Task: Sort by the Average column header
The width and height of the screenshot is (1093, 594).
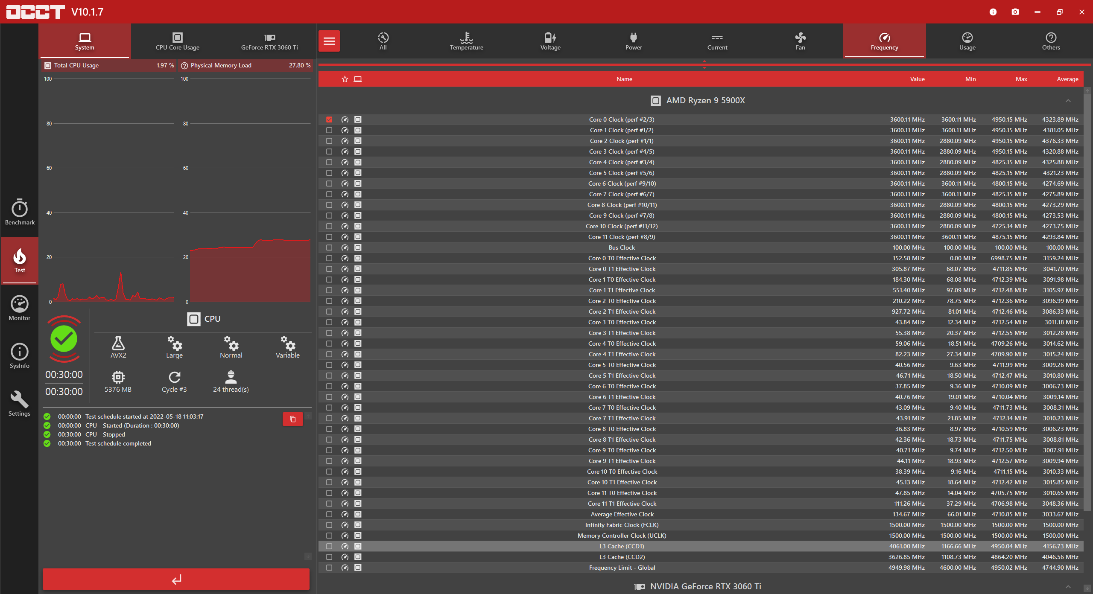Action: pos(1067,79)
